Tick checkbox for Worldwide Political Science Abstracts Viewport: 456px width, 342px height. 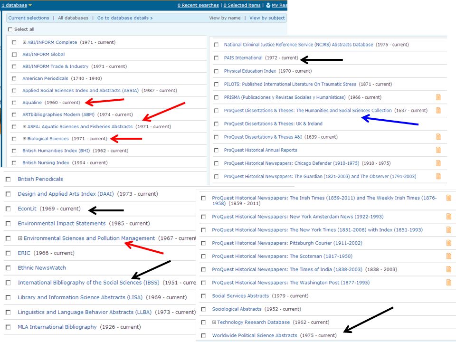coord(203,336)
